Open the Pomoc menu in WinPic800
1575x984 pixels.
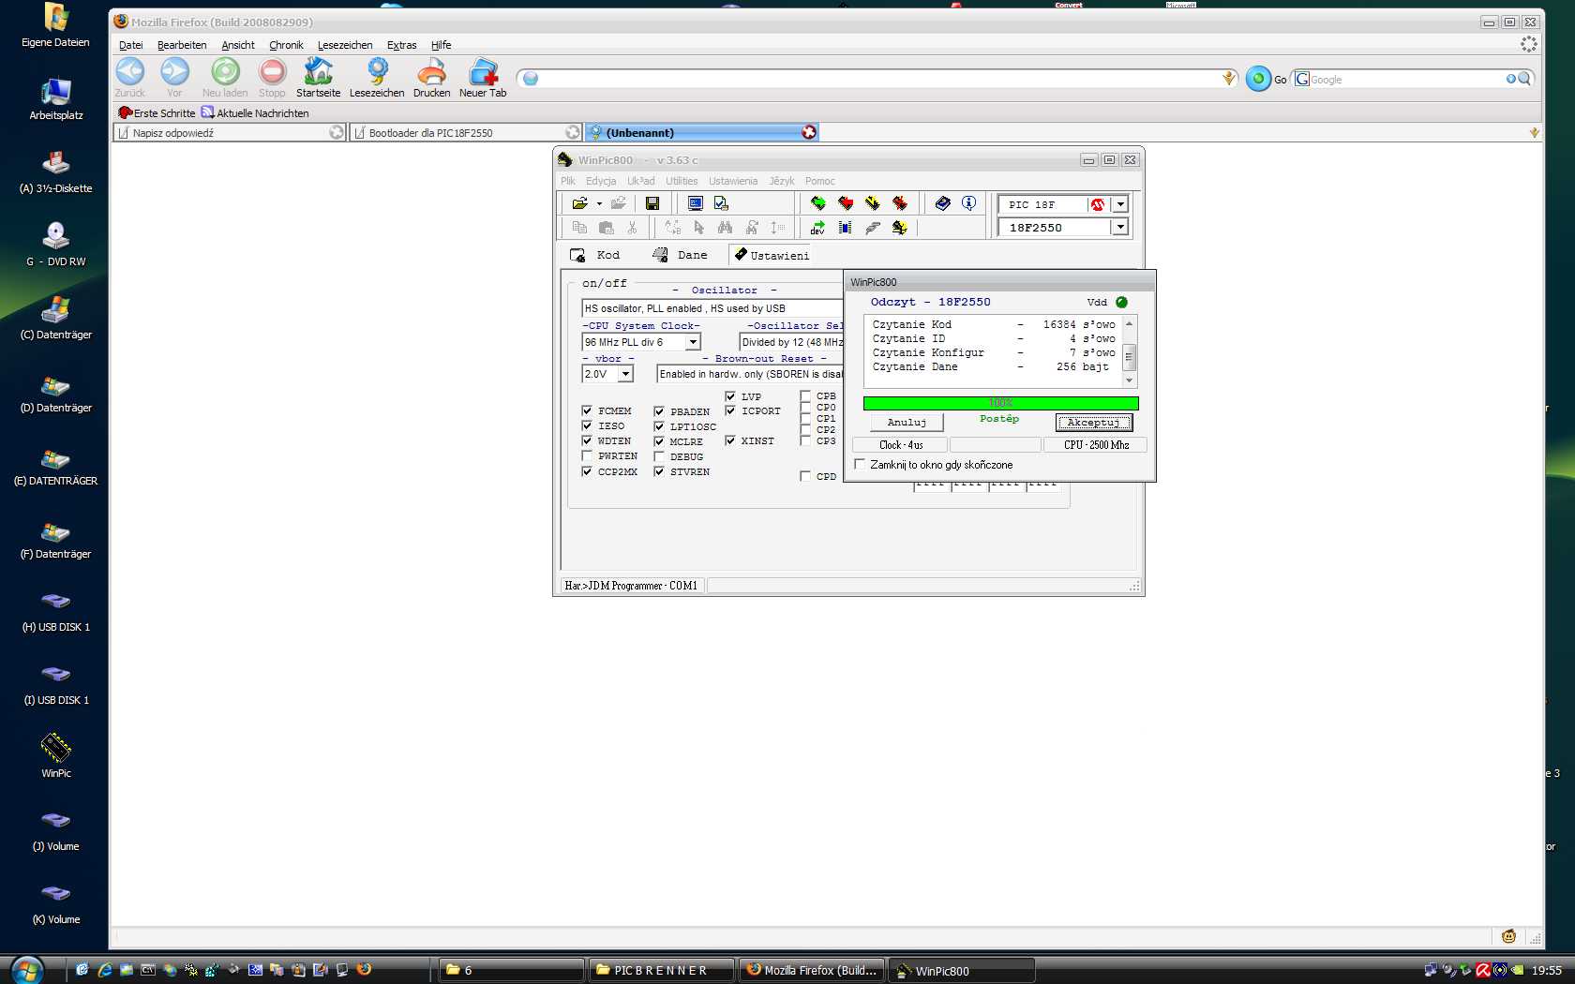pos(819,181)
